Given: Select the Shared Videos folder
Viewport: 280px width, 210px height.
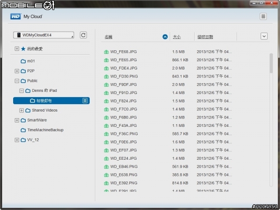Looking at the screenshot, I should pos(42,110).
